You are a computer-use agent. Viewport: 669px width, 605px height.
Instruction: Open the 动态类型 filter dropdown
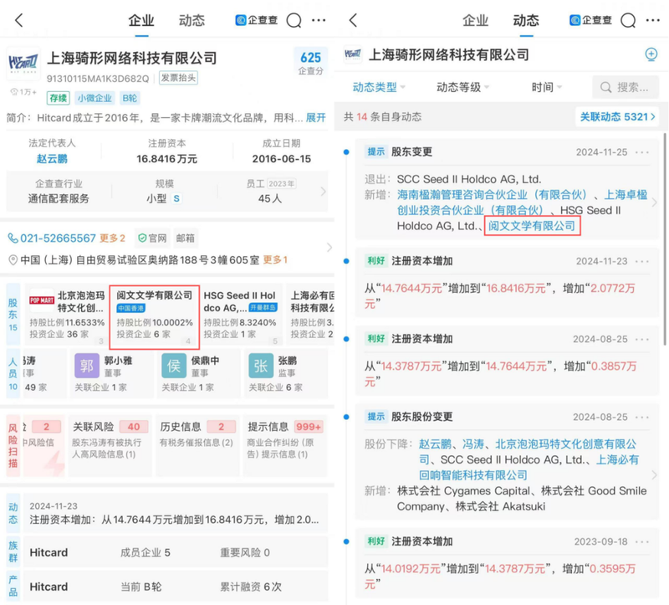tap(379, 88)
